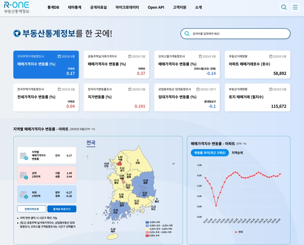Select the 변동률 추이(최근 3개년) tab
This screenshot has height=245, width=304.
click(210, 153)
